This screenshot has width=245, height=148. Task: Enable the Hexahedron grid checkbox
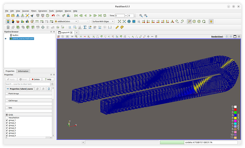pyautogui.click(x=7, y=118)
